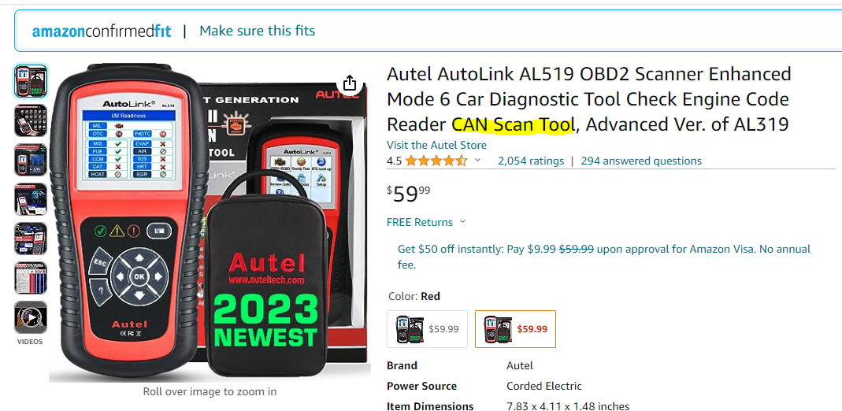
Task: Select the sixth product image thumbnail
Action: [31, 278]
